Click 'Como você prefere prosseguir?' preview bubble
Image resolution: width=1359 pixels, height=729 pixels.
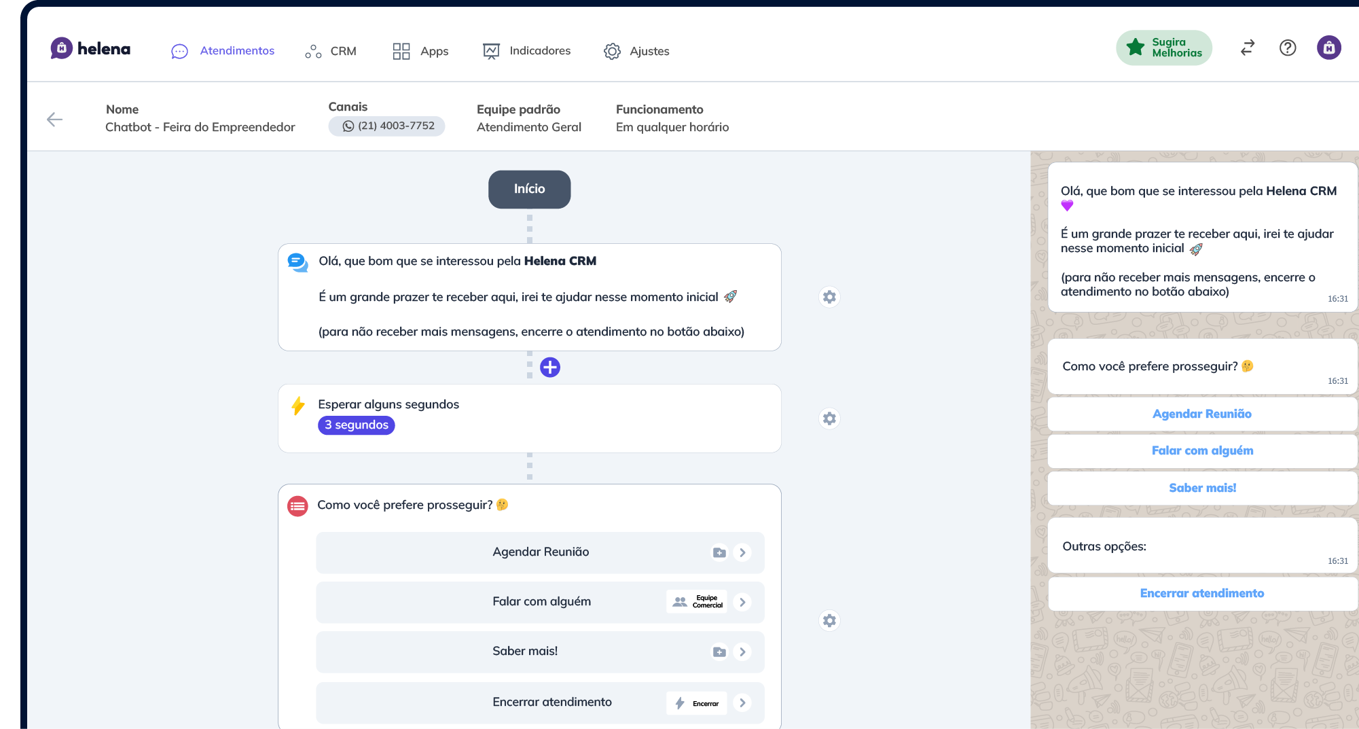coord(1202,367)
